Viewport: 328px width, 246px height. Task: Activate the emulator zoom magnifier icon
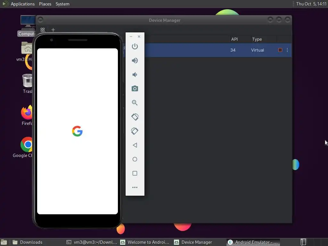click(x=135, y=103)
